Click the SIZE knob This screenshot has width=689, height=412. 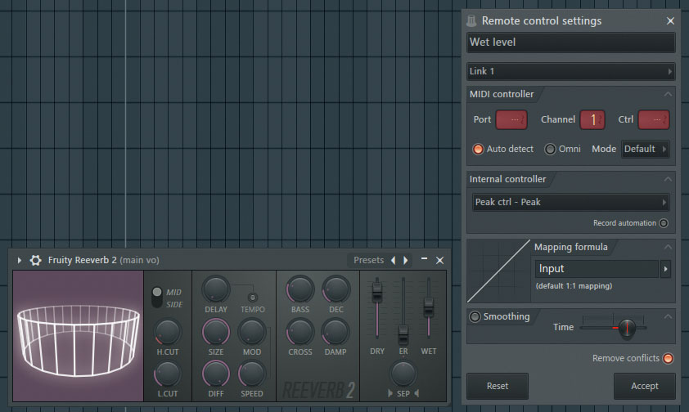tap(216, 332)
